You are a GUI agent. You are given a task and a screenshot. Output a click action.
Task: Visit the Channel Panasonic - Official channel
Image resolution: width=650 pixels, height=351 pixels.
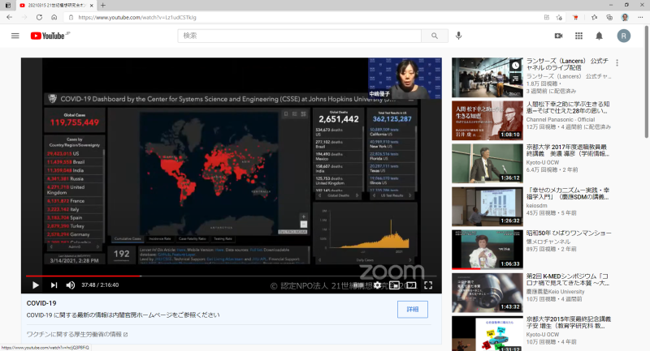(561, 119)
